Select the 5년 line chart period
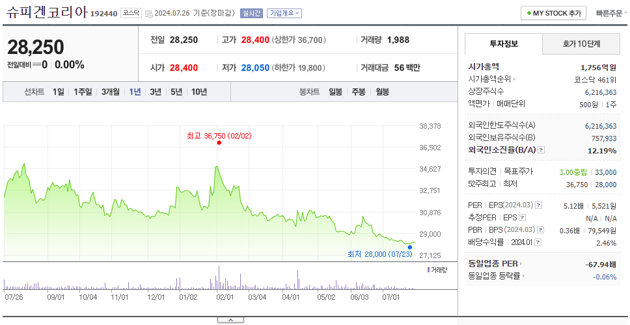This screenshot has height=325, width=630. click(x=176, y=92)
